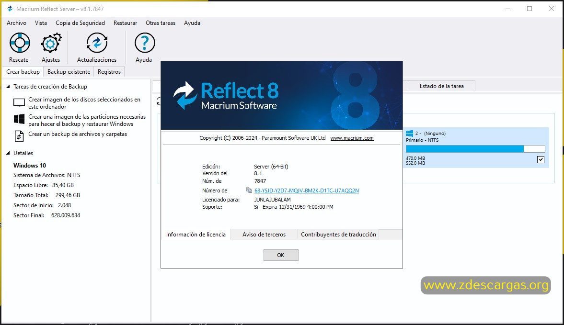Click Server (64-Bit) edition value
This screenshot has height=325, width=564.
pos(271,167)
